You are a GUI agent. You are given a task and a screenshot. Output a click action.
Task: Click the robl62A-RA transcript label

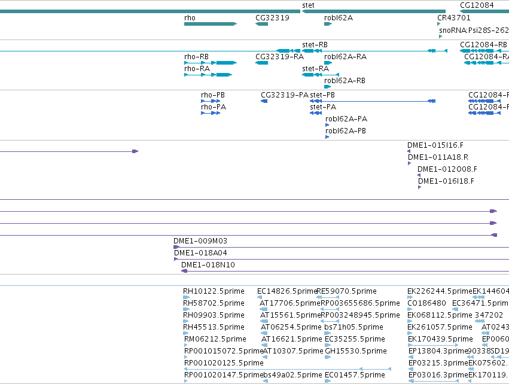point(345,57)
